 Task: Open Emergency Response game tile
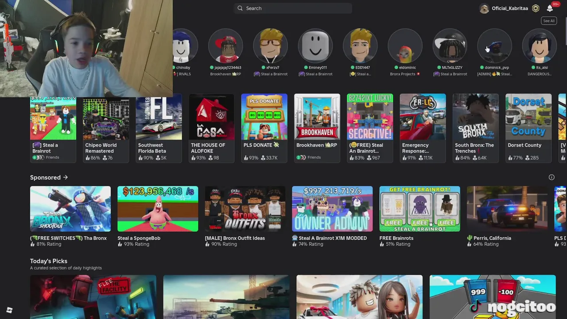(423, 128)
